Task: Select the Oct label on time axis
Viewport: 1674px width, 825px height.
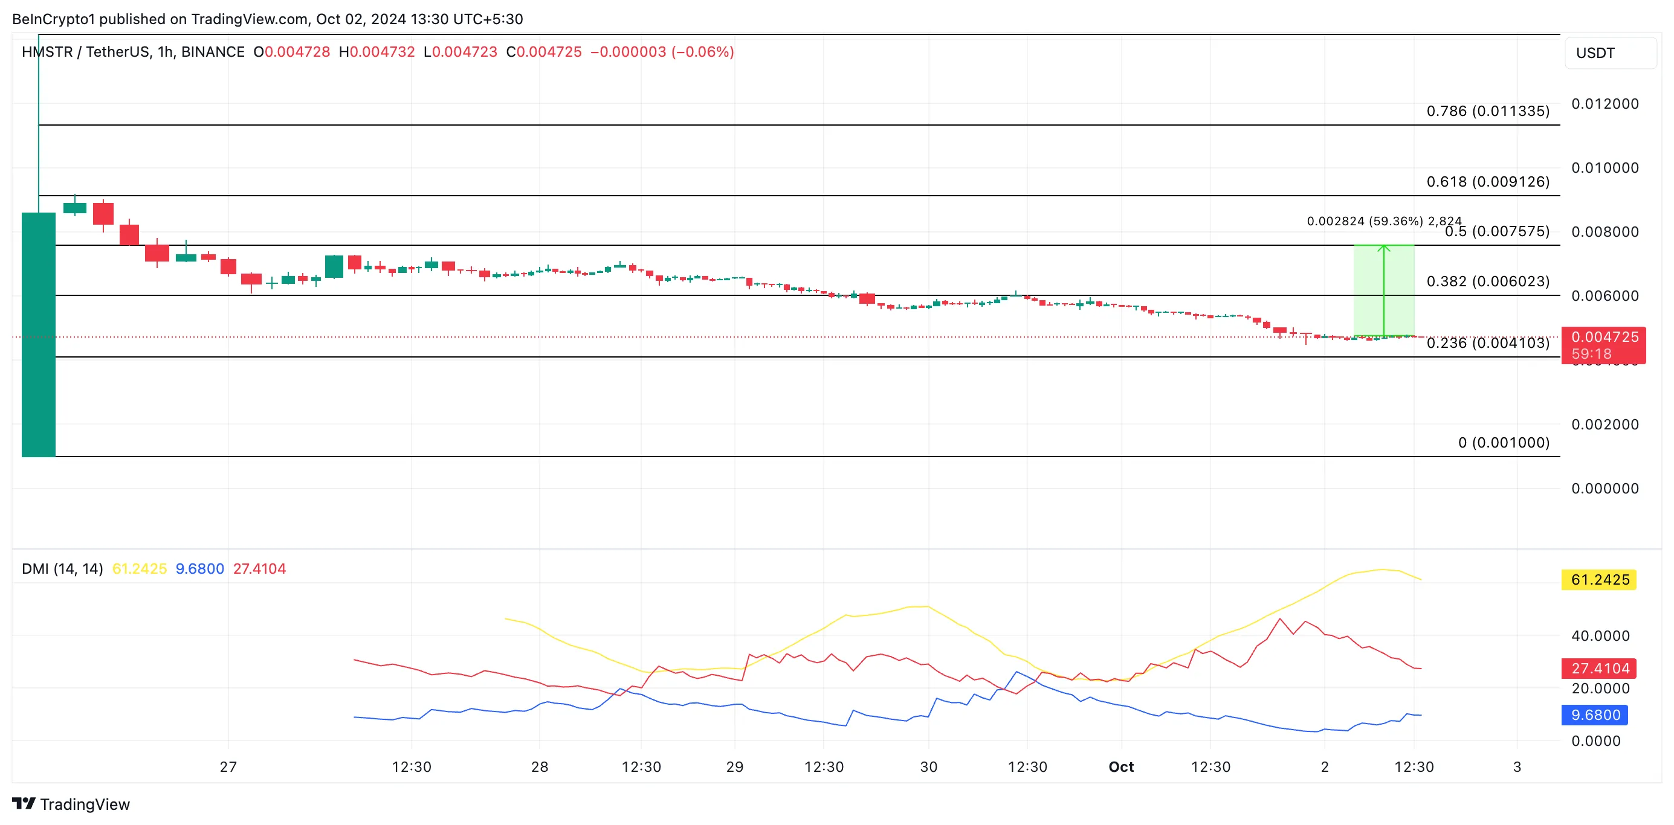Action: click(x=1120, y=766)
